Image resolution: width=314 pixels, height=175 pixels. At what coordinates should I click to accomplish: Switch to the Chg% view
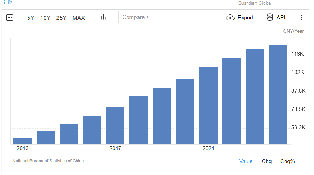(287, 161)
